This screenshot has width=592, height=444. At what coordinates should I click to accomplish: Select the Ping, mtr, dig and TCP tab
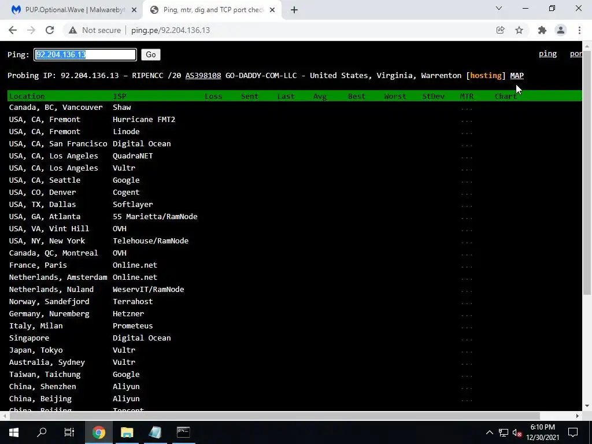click(212, 10)
